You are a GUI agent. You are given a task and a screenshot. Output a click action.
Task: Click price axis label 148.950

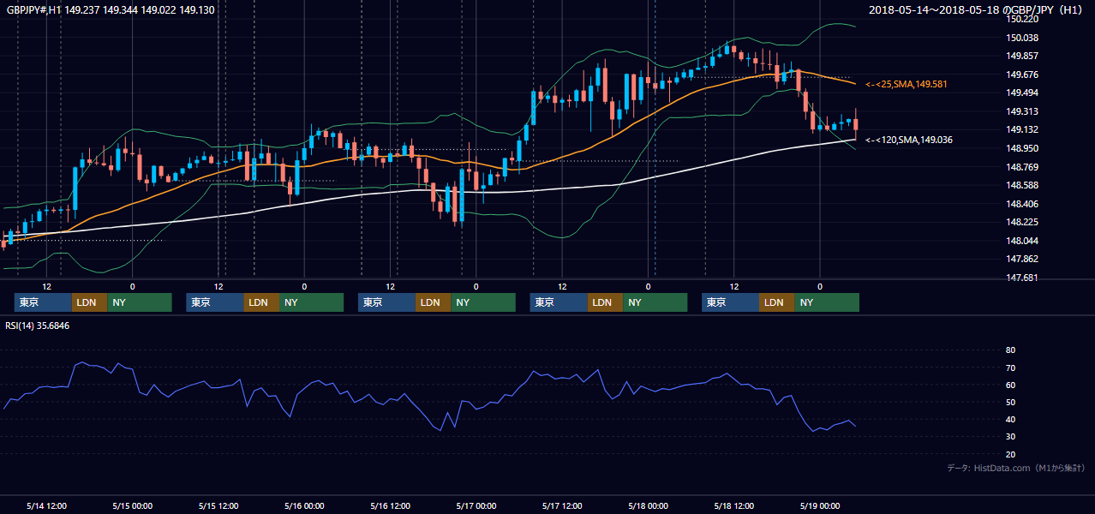coord(1024,148)
